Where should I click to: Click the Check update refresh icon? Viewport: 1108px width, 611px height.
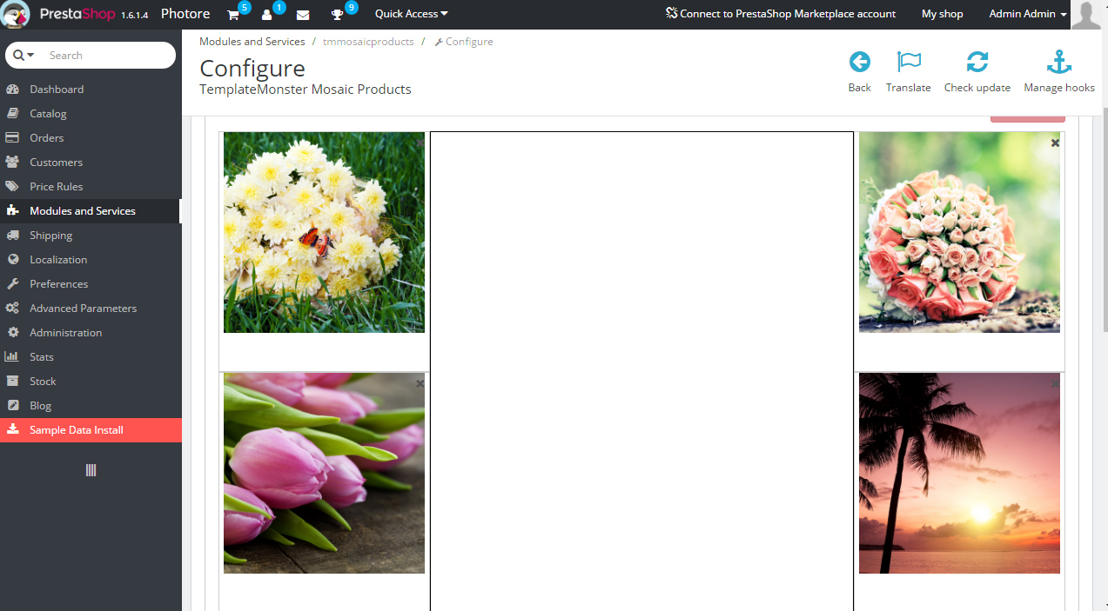pyautogui.click(x=977, y=62)
